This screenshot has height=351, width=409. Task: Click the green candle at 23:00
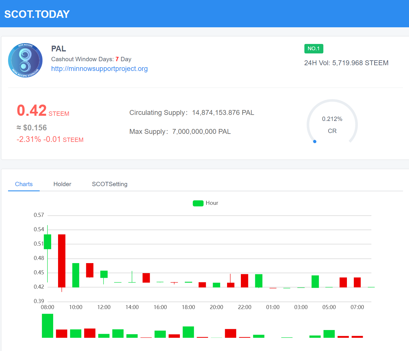[259, 281]
